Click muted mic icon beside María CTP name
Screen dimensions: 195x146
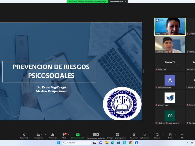156,69
